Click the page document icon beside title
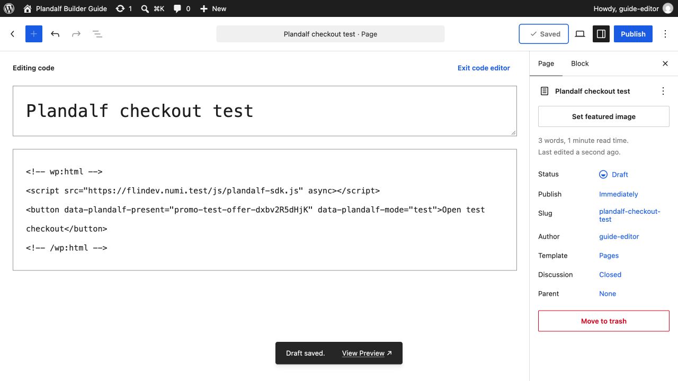The height and width of the screenshot is (381, 678). click(545, 91)
